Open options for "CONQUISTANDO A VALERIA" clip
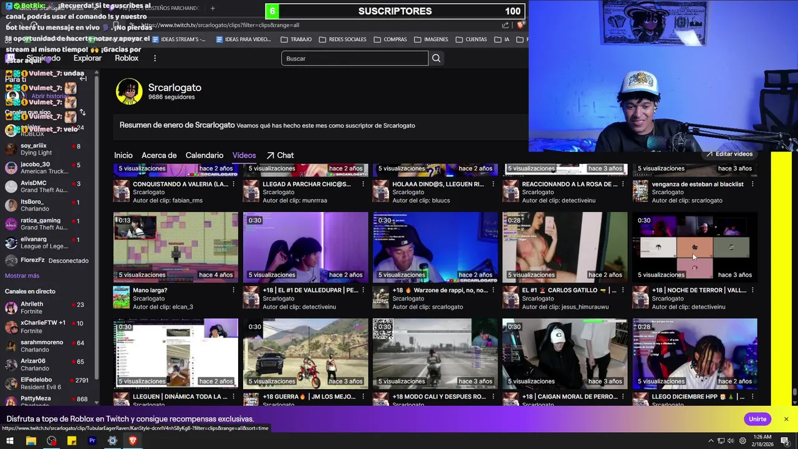 coord(234,184)
